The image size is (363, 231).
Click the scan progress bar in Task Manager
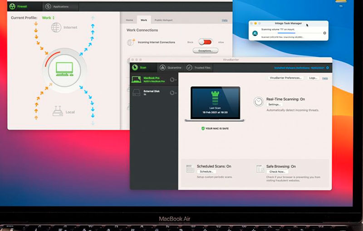[291, 33]
